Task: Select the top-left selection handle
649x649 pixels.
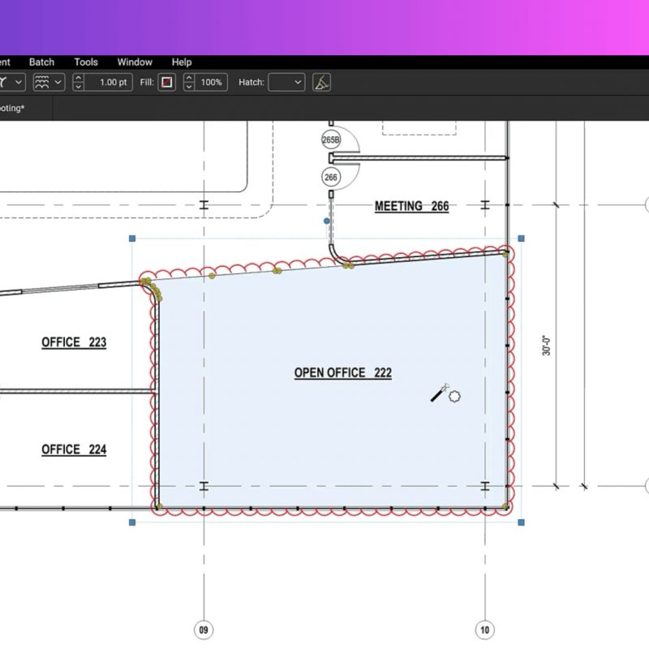Action: click(132, 239)
